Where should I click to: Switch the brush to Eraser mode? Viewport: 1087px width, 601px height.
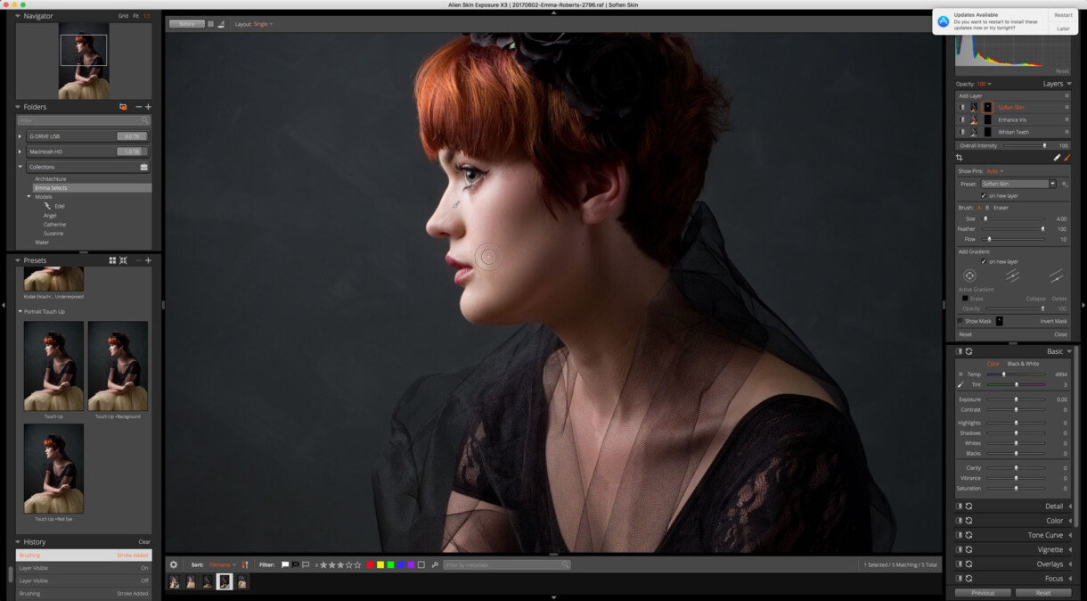pos(1001,207)
